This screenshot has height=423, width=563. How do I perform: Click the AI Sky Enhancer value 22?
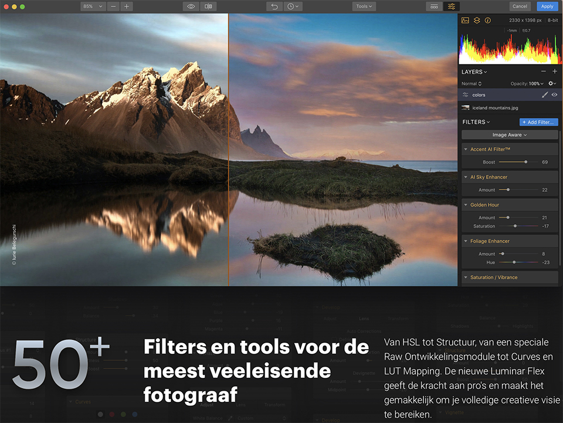[545, 190]
